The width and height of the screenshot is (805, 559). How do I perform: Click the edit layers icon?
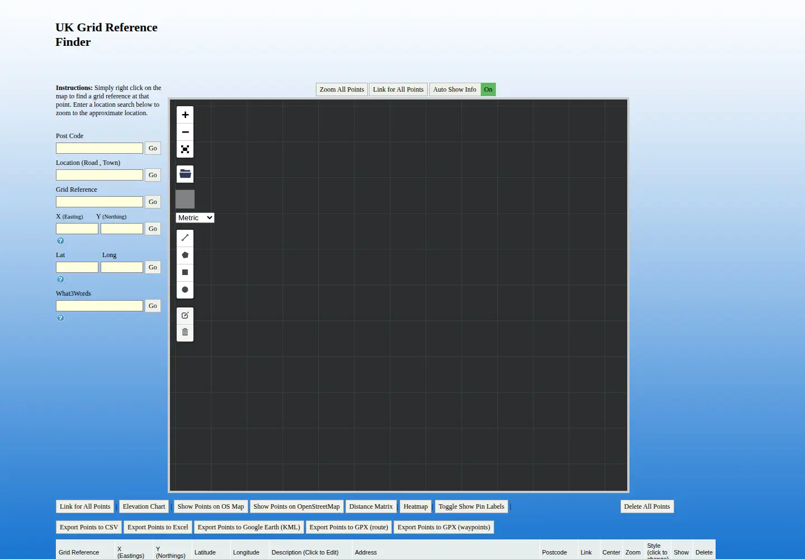point(185,315)
